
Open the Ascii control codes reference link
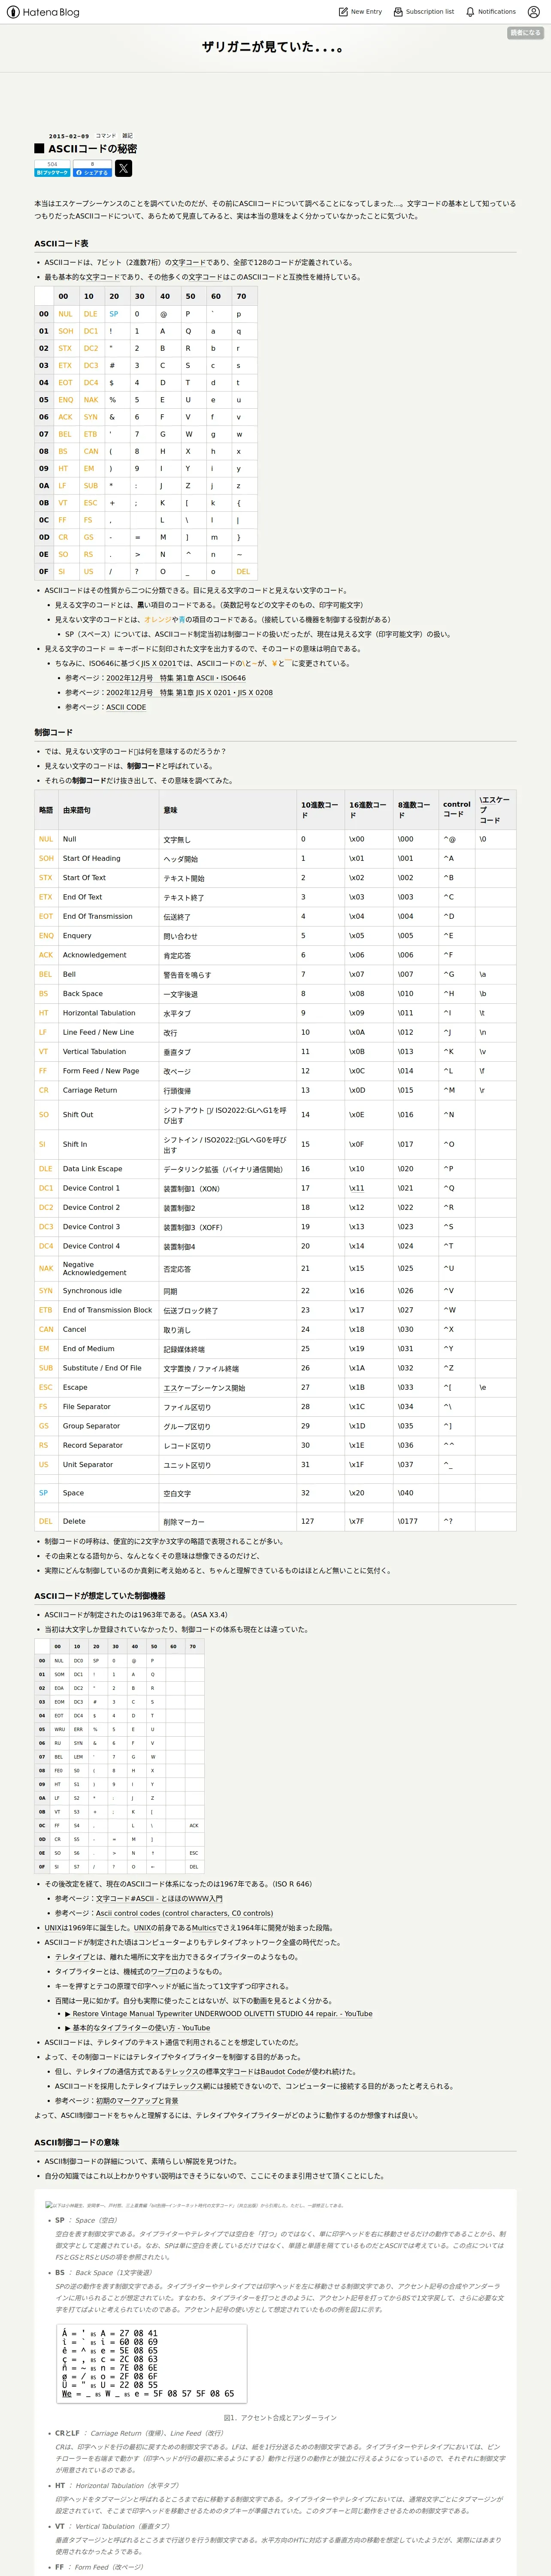[184, 1913]
